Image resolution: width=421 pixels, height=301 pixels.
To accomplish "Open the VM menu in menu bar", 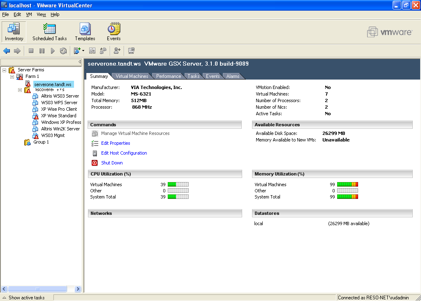I will (29, 14).
